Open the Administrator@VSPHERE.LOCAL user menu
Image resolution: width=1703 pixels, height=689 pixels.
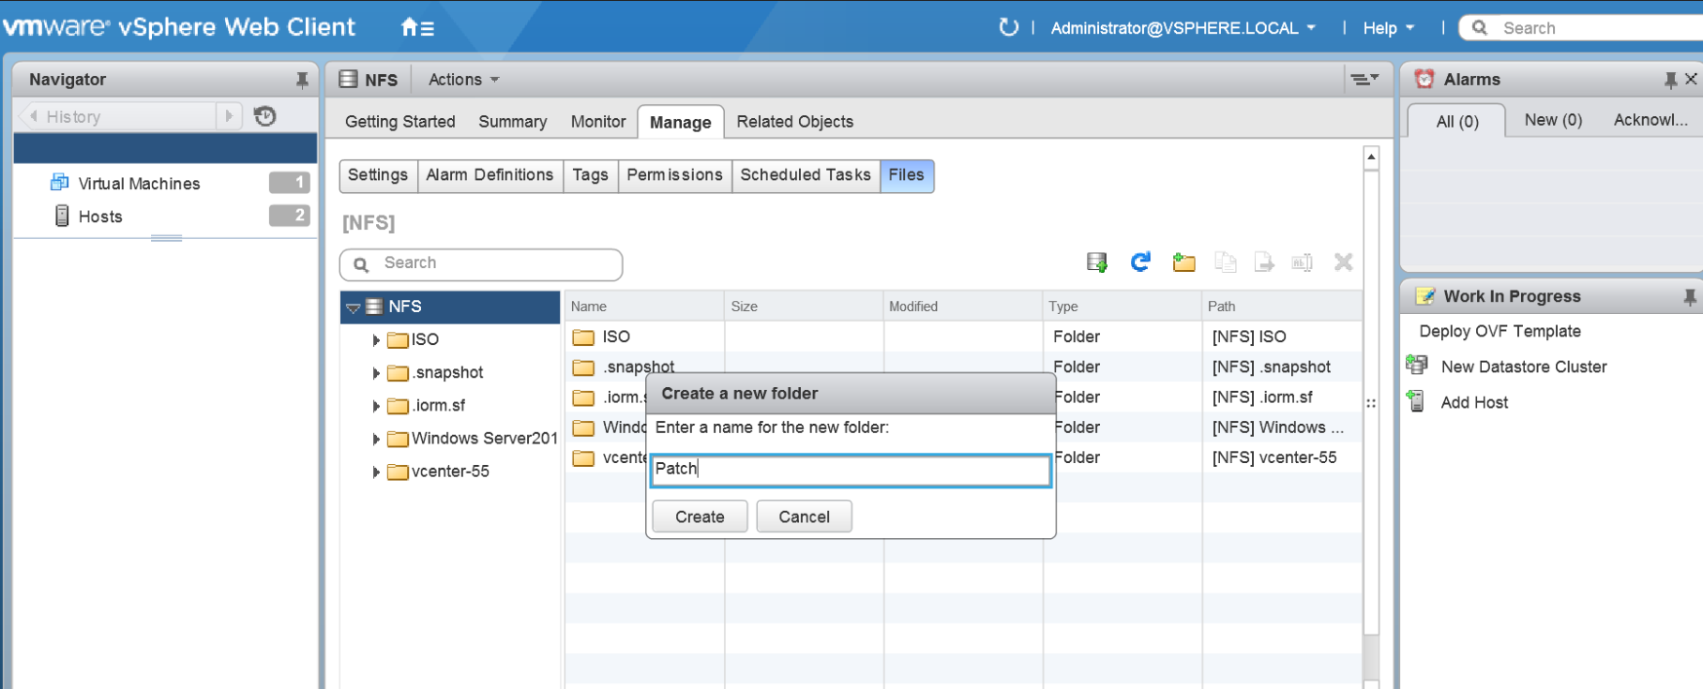click(x=1182, y=28)
